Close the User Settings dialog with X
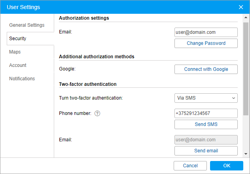This screenshot has width=250, height=174. 241,7
